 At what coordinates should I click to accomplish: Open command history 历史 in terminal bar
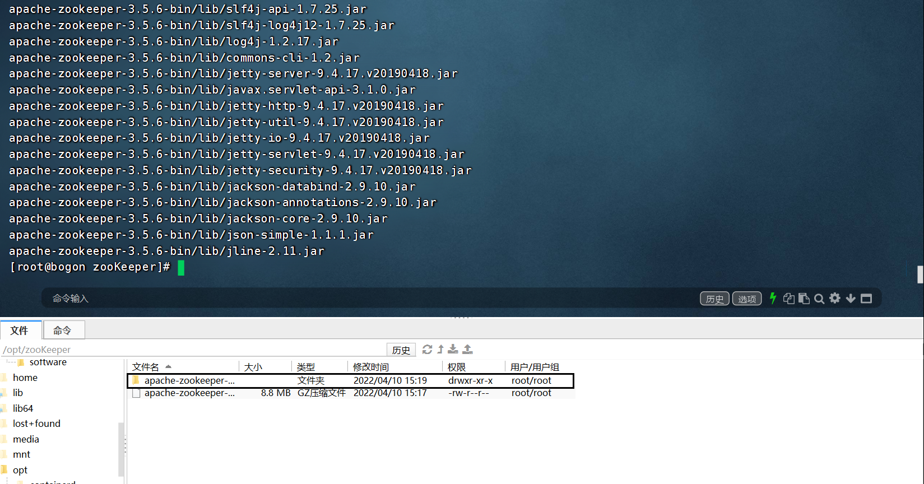coord(714,299)
